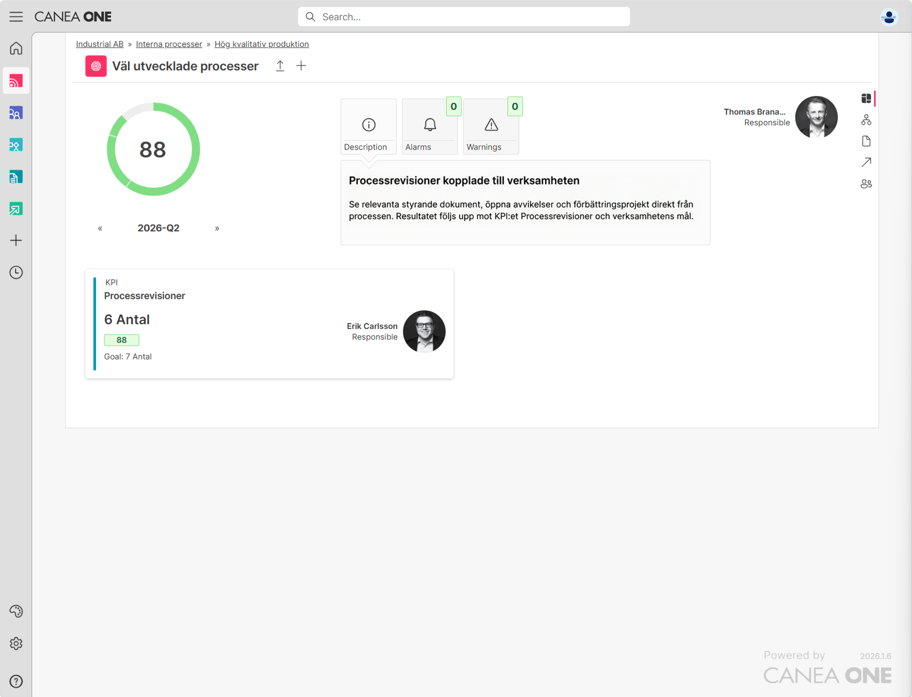
Task: Switch to the Alarms tab
Action: click(430, 127)
